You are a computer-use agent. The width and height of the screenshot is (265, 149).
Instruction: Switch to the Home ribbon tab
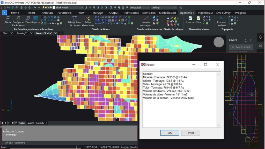pyautogui.click(x=15, y=13)
